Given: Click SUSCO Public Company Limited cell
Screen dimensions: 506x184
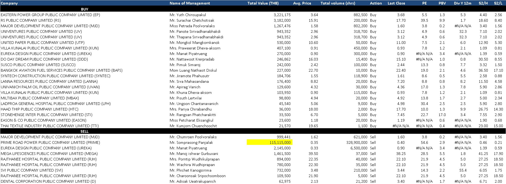Looking at the screenshot, I should [38, 65].
